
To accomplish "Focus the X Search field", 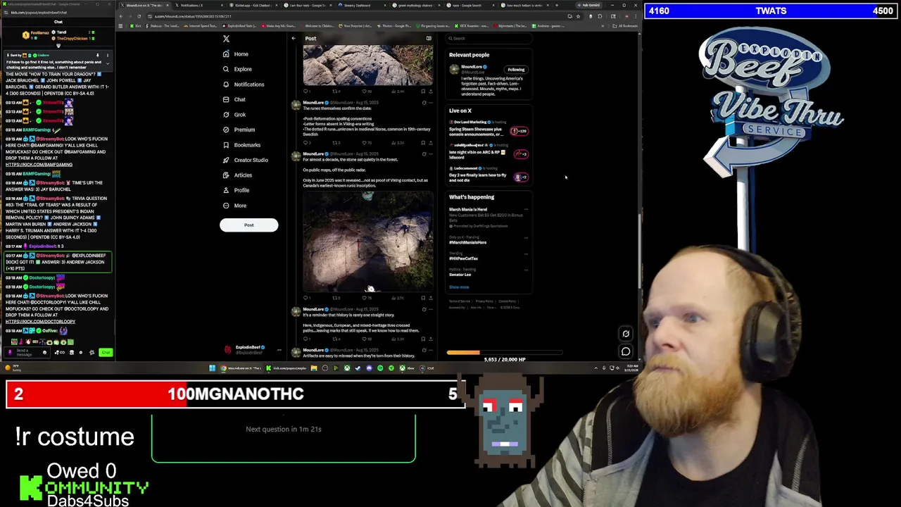I will click(x=489, y=39).
